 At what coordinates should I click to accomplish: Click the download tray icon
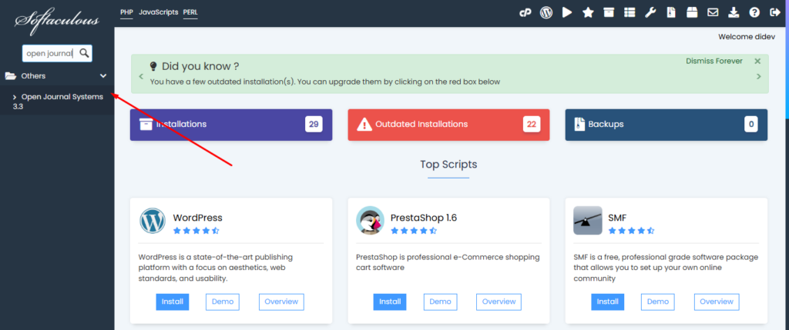(734, 12)
